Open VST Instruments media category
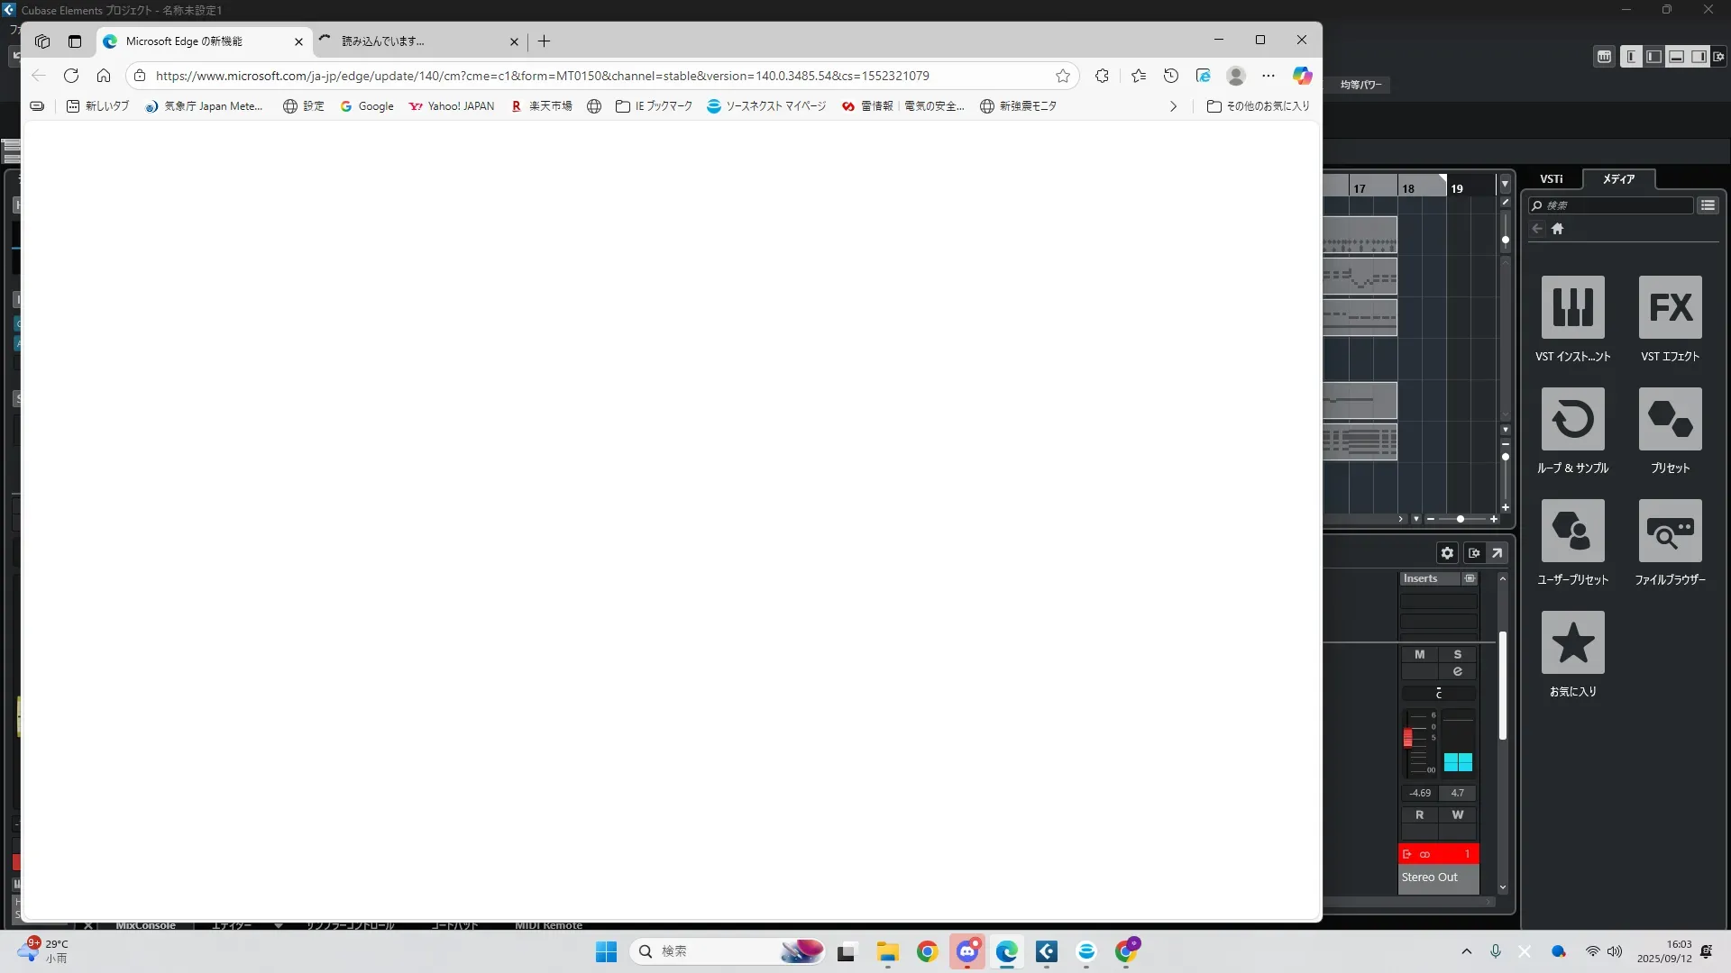Screen dimensions: 1731x973 click(x=1572, y=307)
